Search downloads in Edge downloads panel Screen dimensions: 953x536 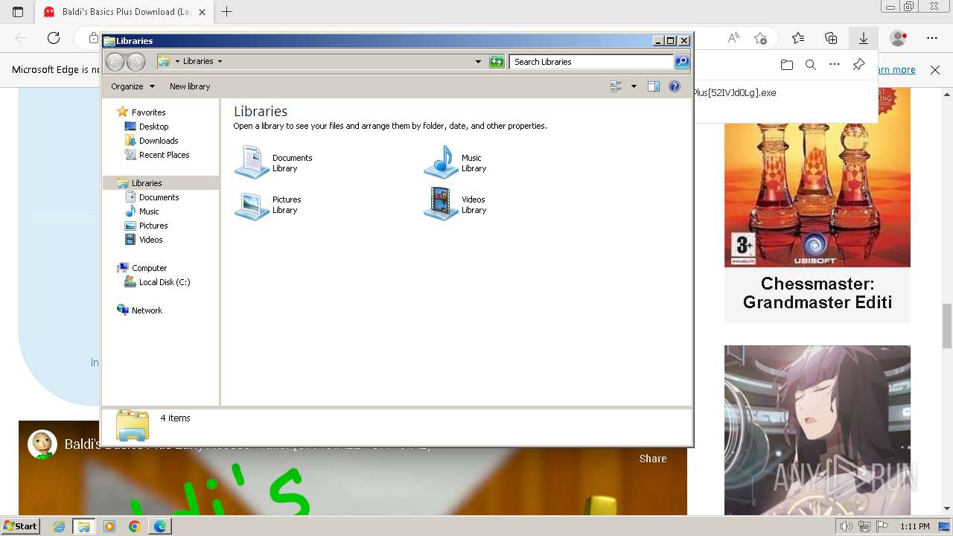click(x=811, y=65)
